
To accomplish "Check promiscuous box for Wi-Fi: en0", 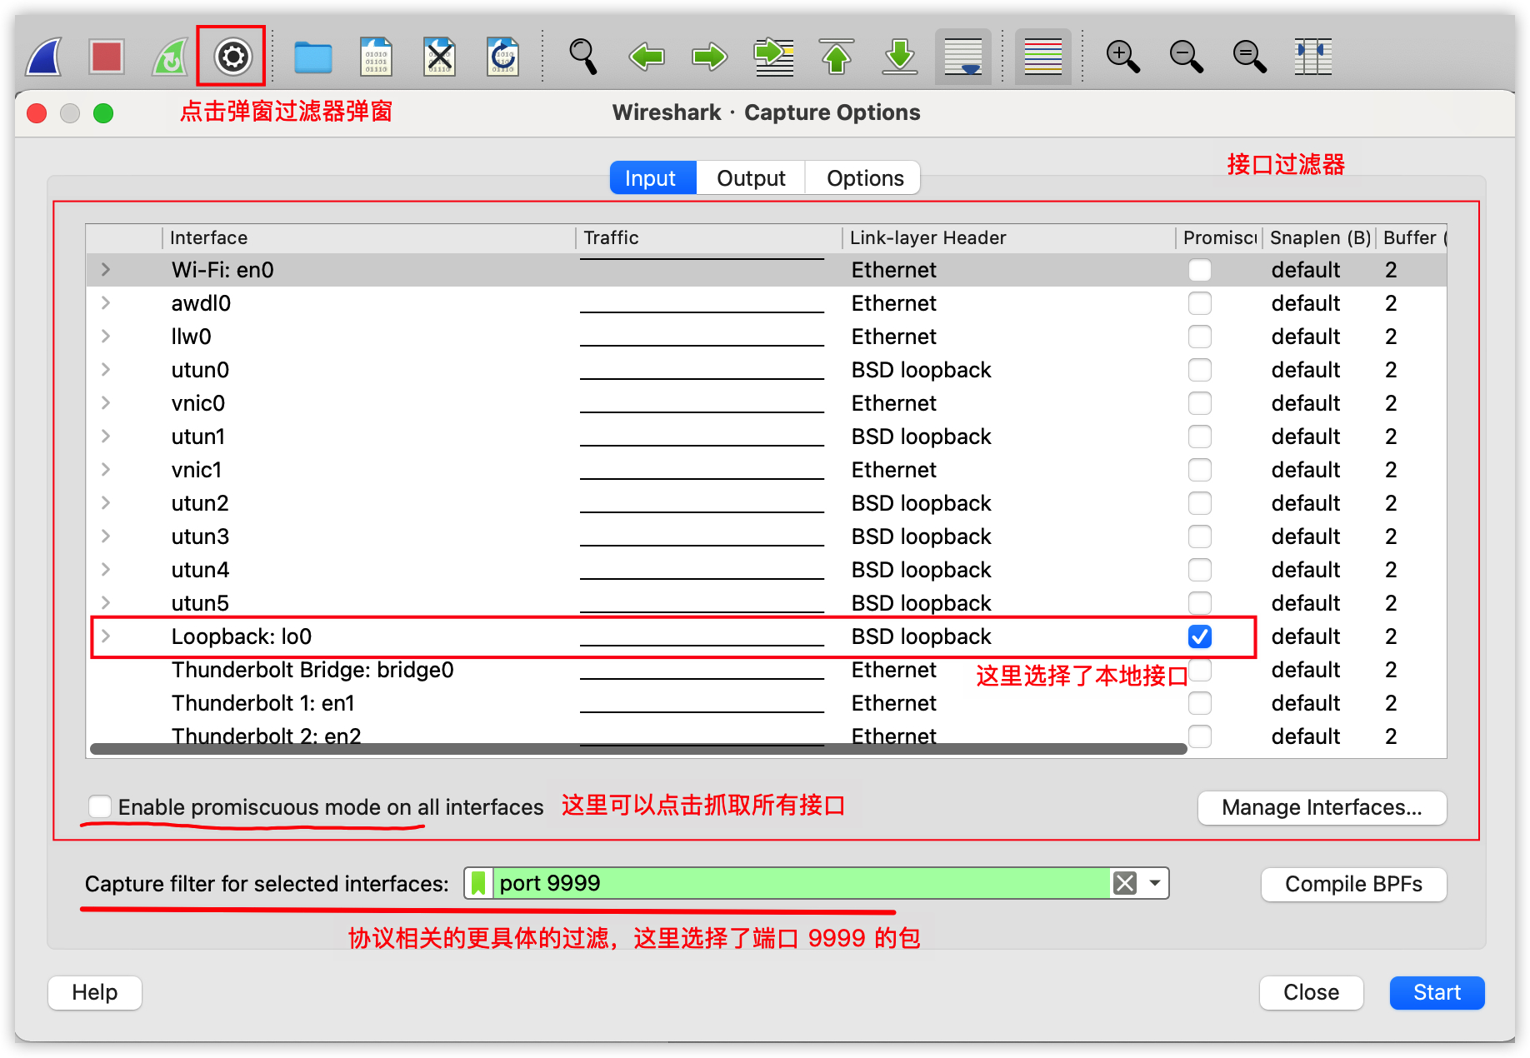I will [1200, 270].
